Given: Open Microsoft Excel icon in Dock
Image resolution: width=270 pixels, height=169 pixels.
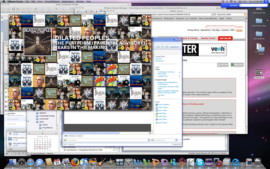Looking at the screenshot, I should coord(146,162).
